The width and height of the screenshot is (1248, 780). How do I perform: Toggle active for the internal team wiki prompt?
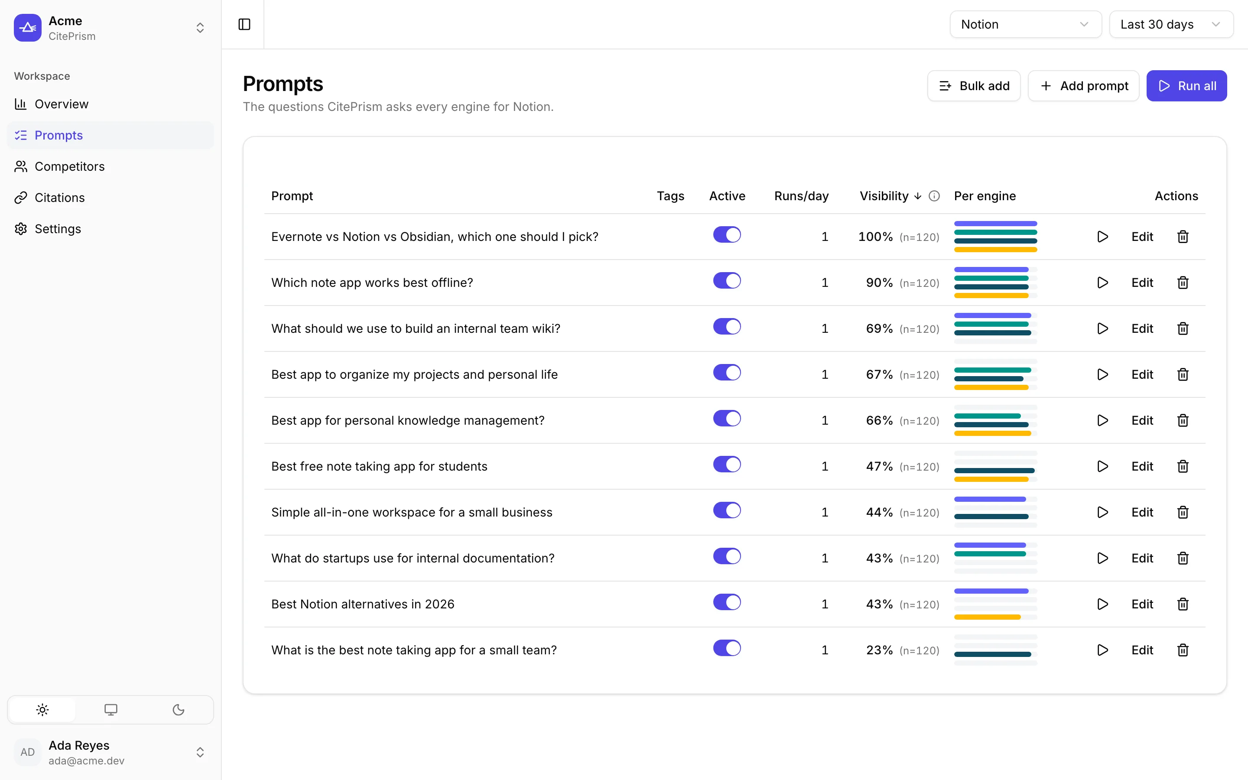(x=727, y=327)
